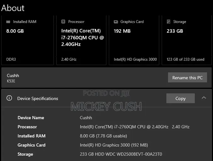
Task: Click the Intel HD Graphics 3000 (192 MB) value
Action: [114, 145]
